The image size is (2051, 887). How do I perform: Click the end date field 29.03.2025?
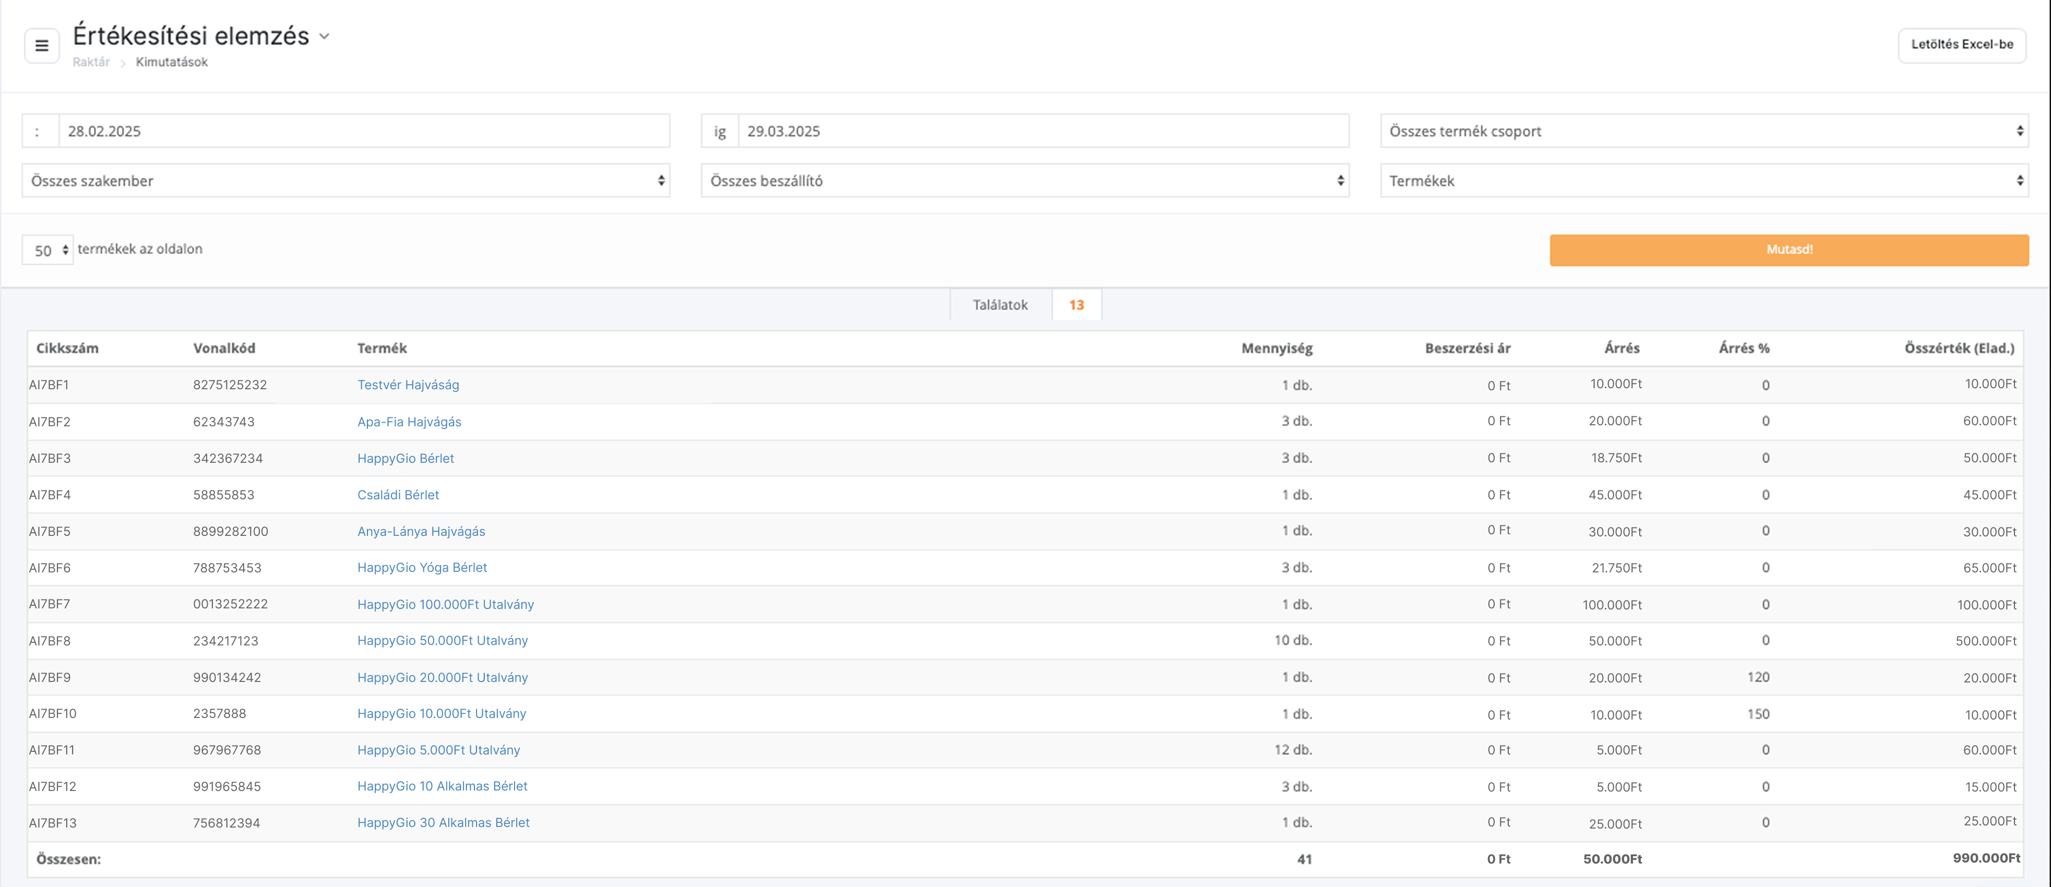[x=1042, y=131]
